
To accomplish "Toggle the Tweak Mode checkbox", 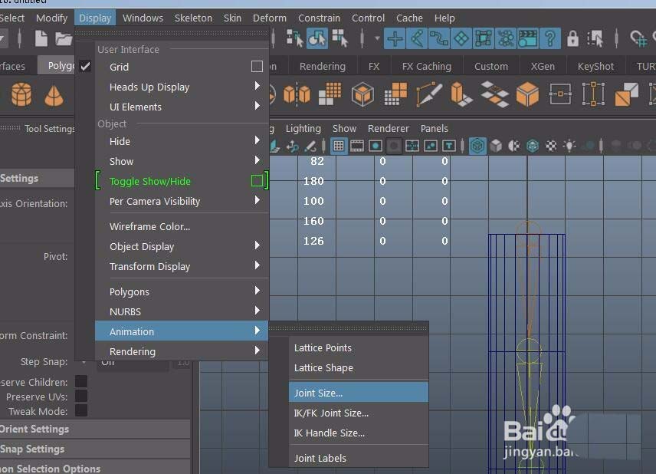I will [80, 411].
